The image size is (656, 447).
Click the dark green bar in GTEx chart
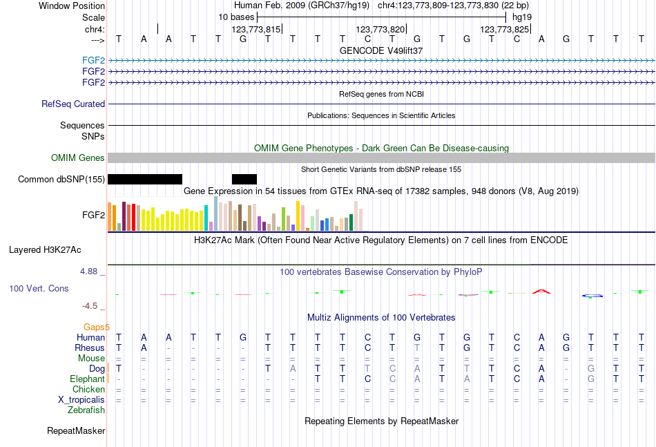[x=351, y=222]
